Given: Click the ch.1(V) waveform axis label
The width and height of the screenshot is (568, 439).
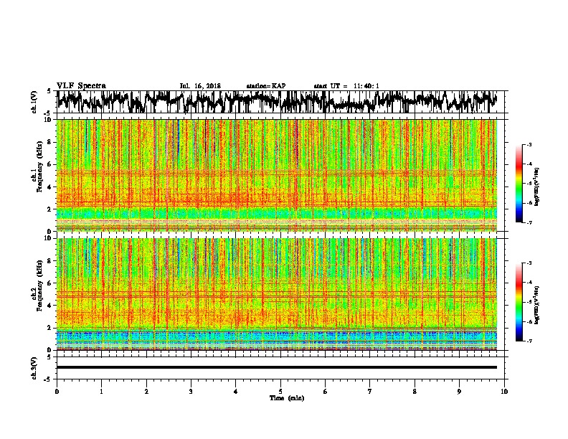Looking at the screenshot, I should tap(34, 102).
